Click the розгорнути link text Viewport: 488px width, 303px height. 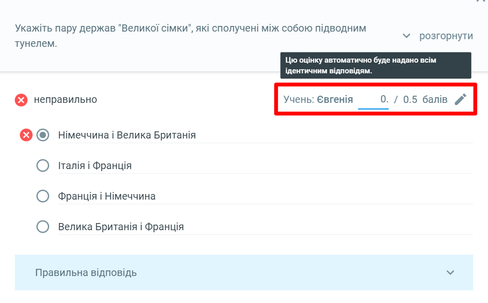click(x=446, y=36)
